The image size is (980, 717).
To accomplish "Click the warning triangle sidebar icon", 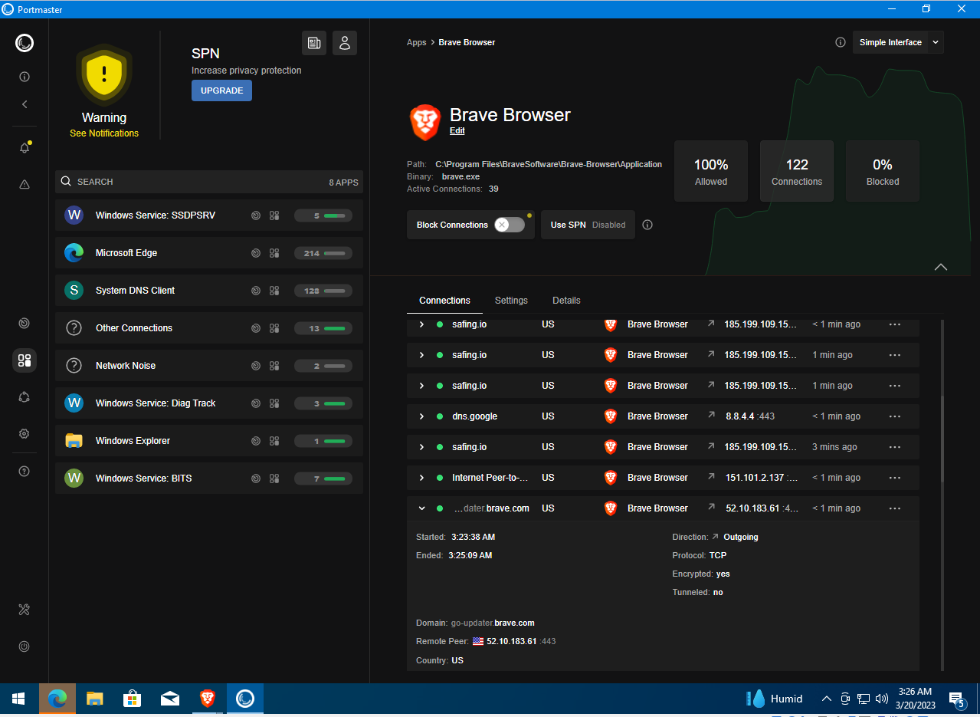I will tap(25, 184).
